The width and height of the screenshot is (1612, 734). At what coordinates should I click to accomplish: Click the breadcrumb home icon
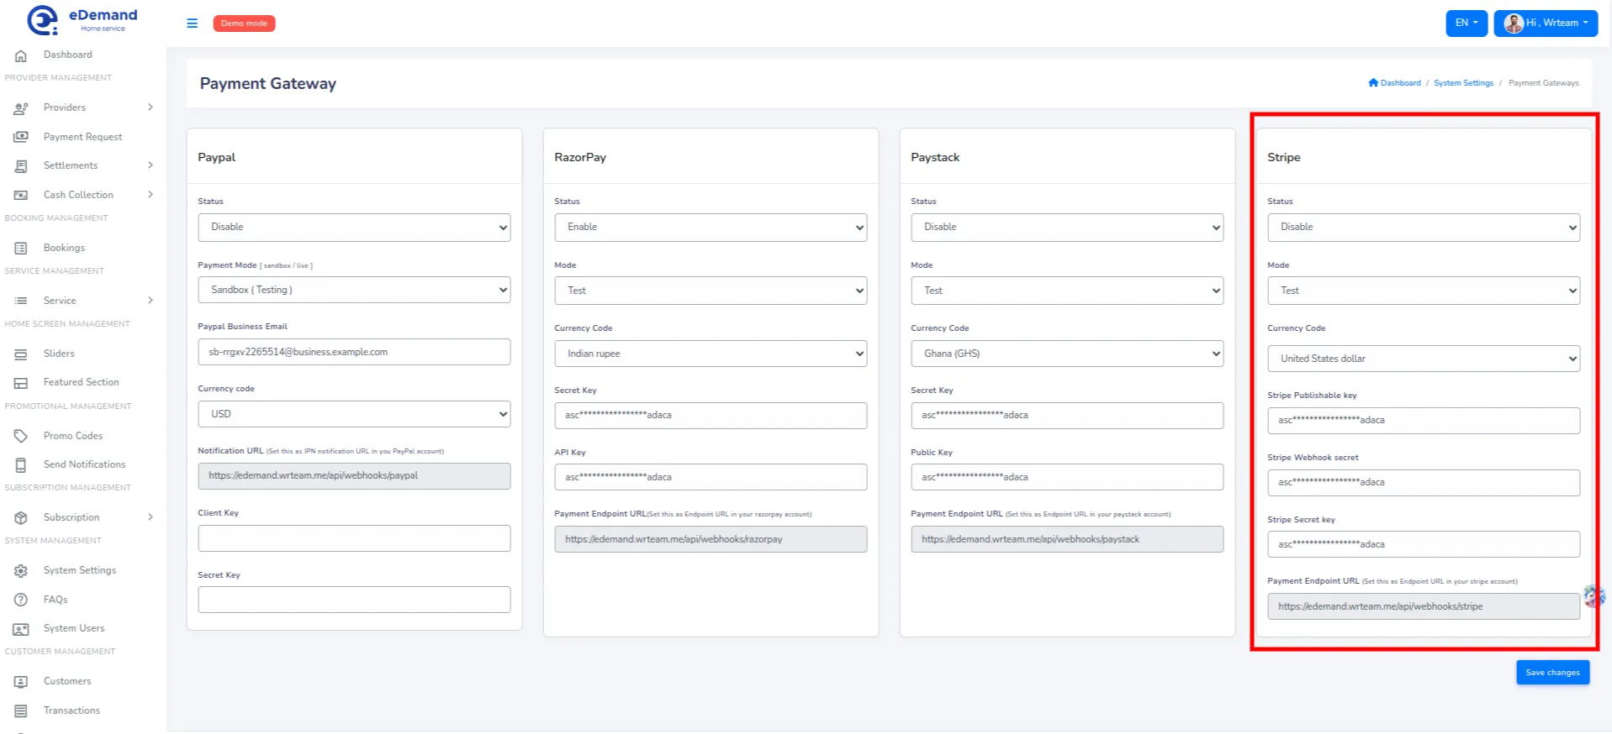pos(1373,82)
